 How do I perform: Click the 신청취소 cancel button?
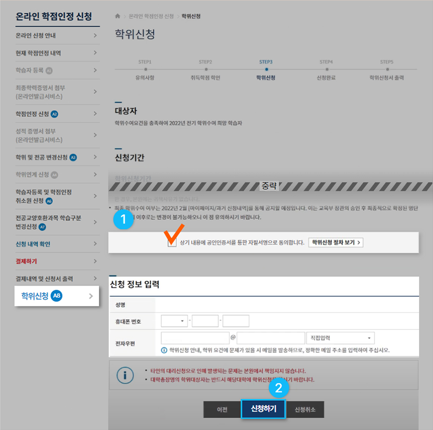pos(304,409)
